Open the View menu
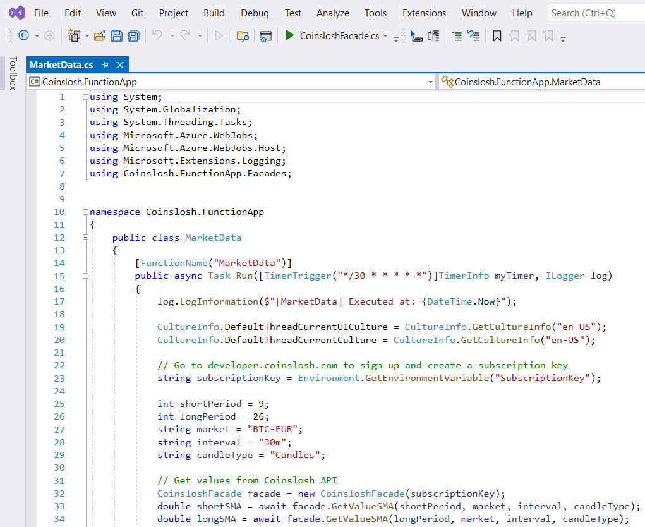The image size is (645, 527). 105,13
